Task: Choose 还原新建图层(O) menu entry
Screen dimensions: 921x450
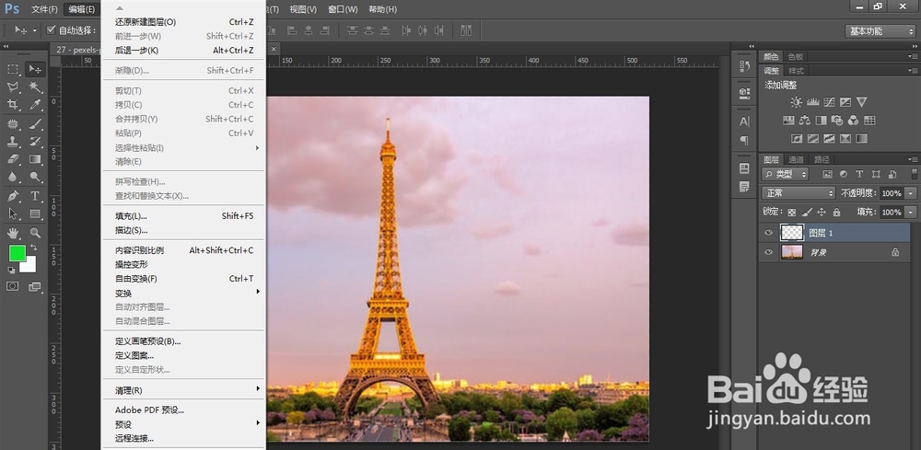Action: point(184,22)
